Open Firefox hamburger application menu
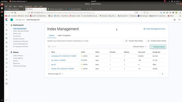 point(180,12)
